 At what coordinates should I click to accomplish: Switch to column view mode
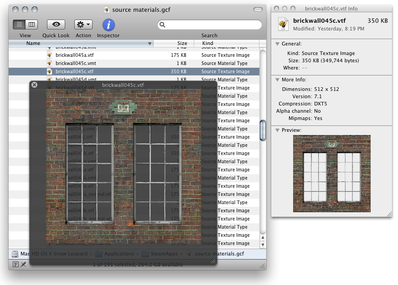coord(32,25)
